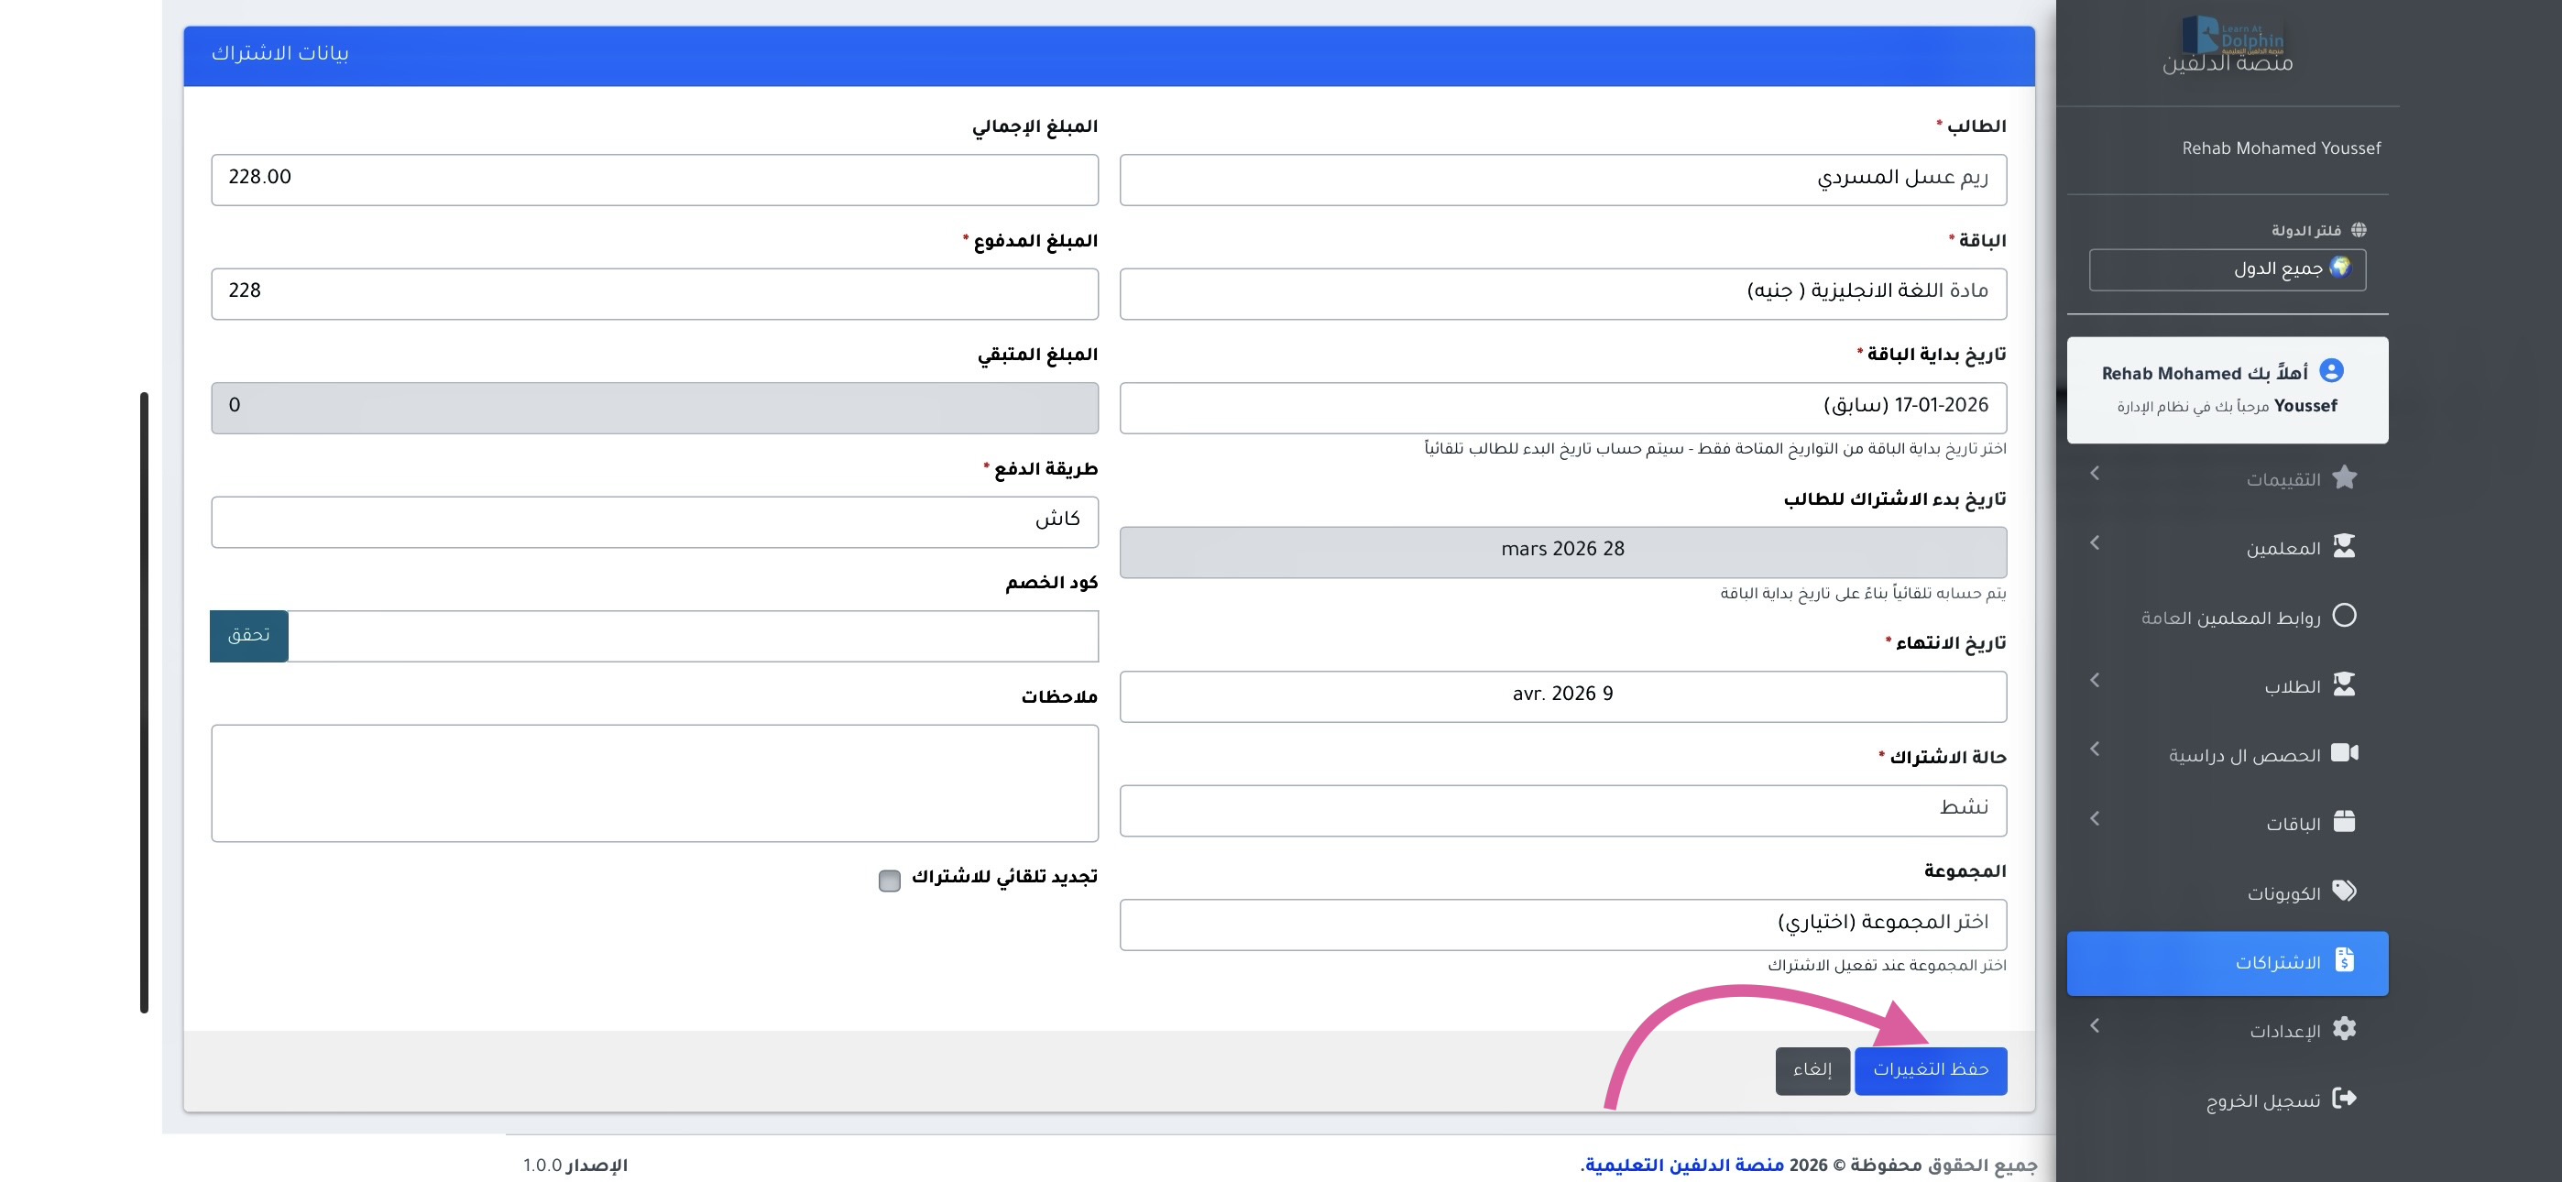Enable the تجديد تلقائي للاشتراك checkbox

coord(889,881)
